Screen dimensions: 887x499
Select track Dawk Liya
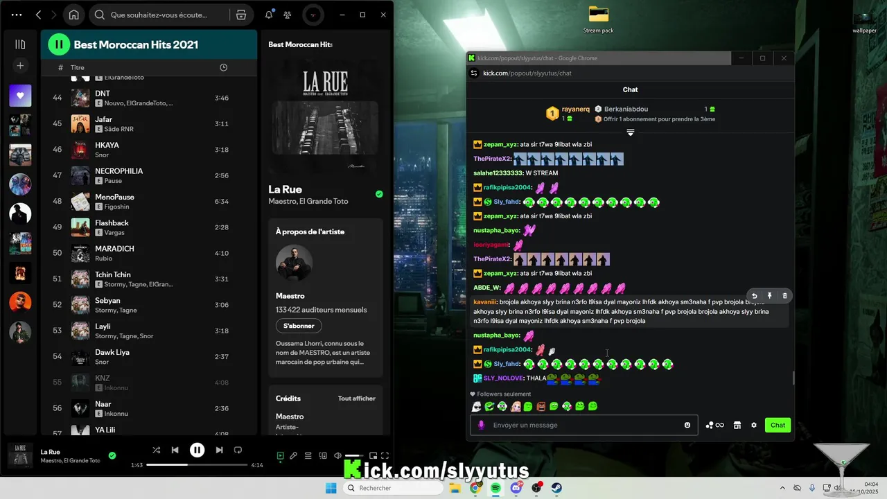pos(148,357)
